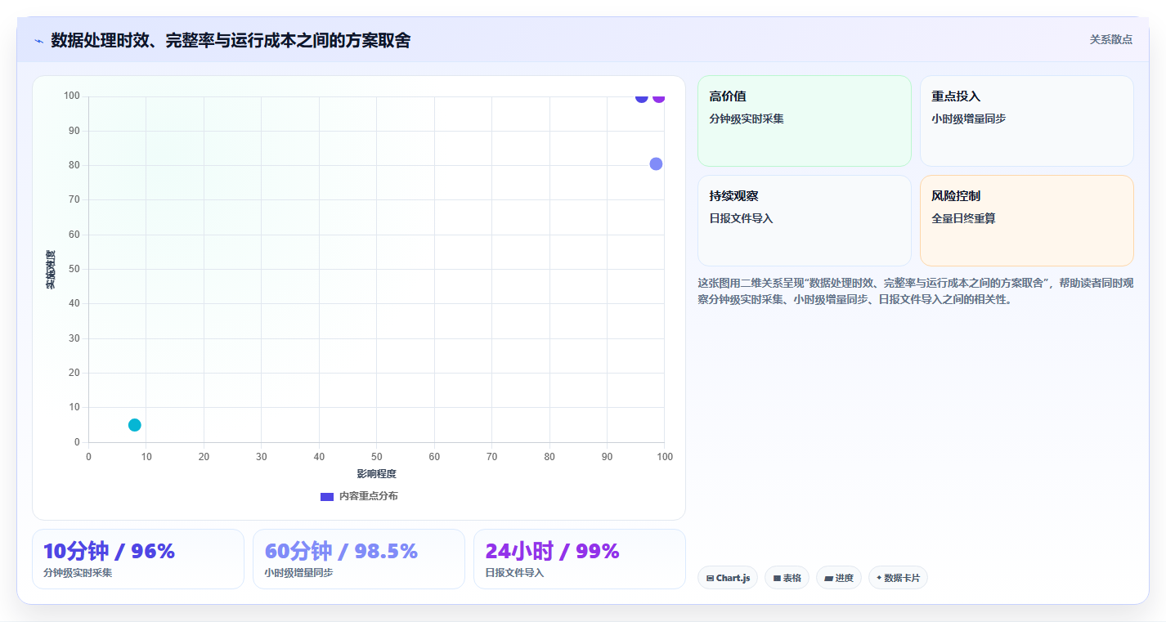Screen dimensions: 1166x622
Task: Click the 表格 tag icon
Action: (777, 578)
